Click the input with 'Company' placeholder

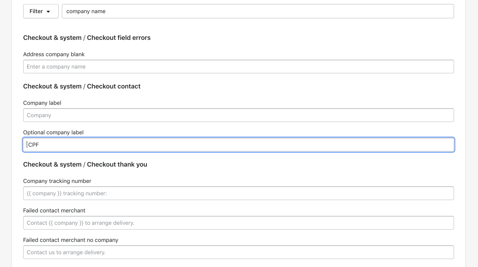point(238,115)
